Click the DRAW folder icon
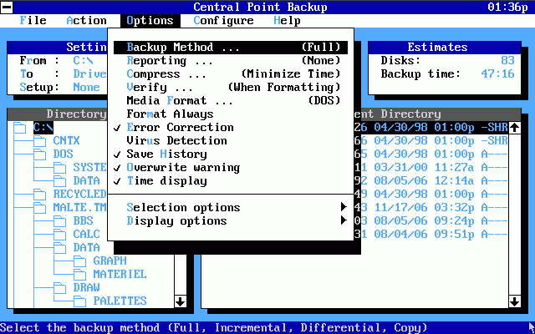Screen dimensions: 535x334 60,287
